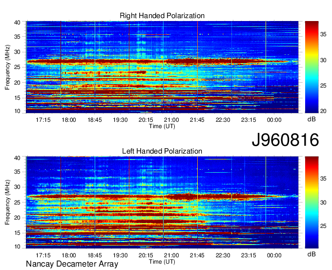Click the 23:15 tick label under lower plot
This screenshot has height=270, width=332.
point(249,255)
